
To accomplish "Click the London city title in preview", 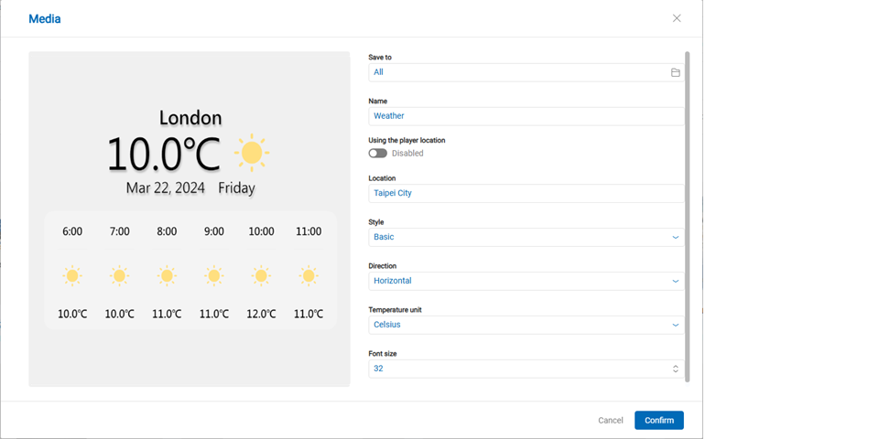I will click(x=190, y=118).
